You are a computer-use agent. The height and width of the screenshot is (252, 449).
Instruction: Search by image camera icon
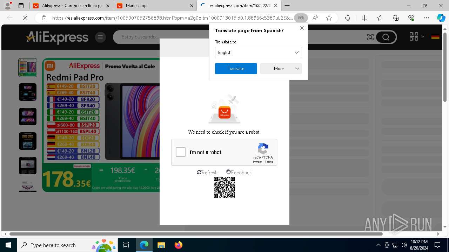tap(370, 37)
